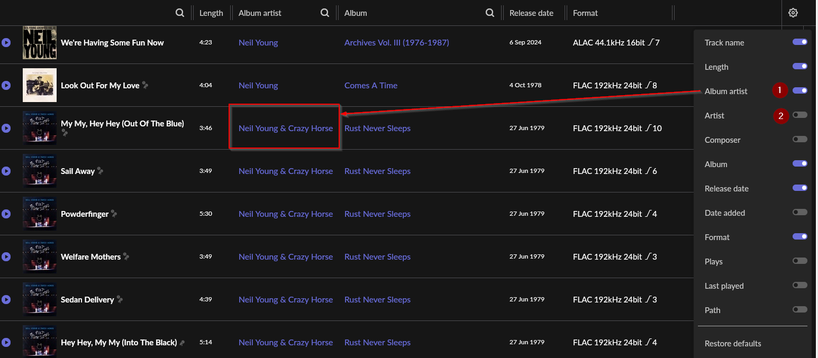Click the Sedan Delivery track name
Screen dimensions: 818x358
[x=87, y=300]
